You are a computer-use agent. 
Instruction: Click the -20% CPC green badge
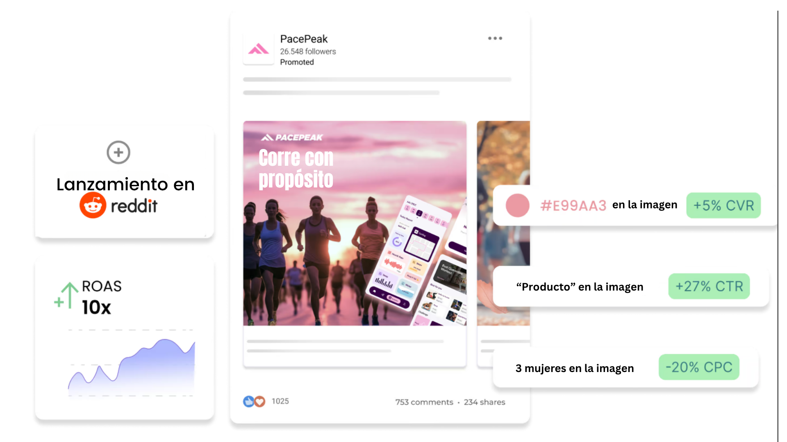point(699,367)
